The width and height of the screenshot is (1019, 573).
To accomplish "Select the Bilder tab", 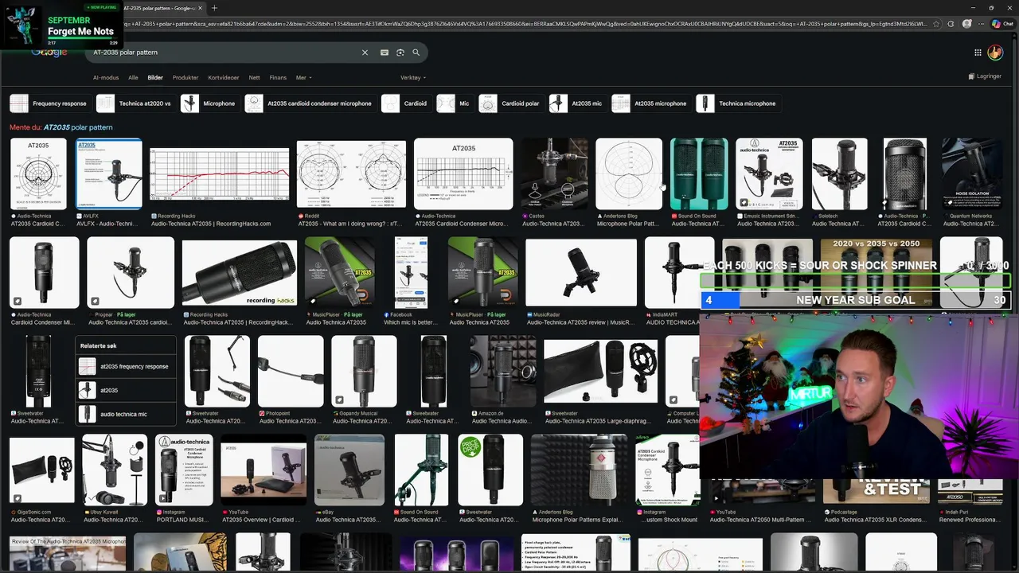I will (155, 78).
